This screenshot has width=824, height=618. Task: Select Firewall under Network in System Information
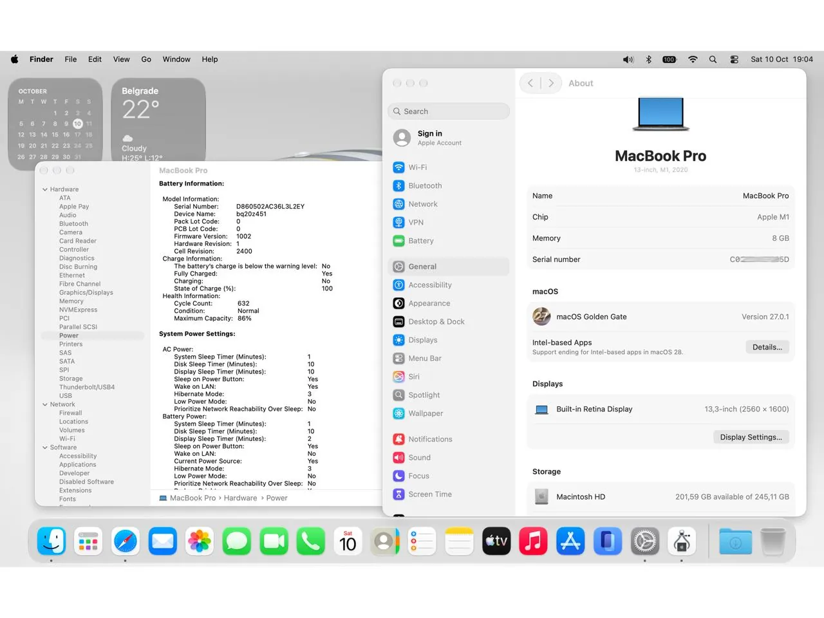(x=71, y=413)
